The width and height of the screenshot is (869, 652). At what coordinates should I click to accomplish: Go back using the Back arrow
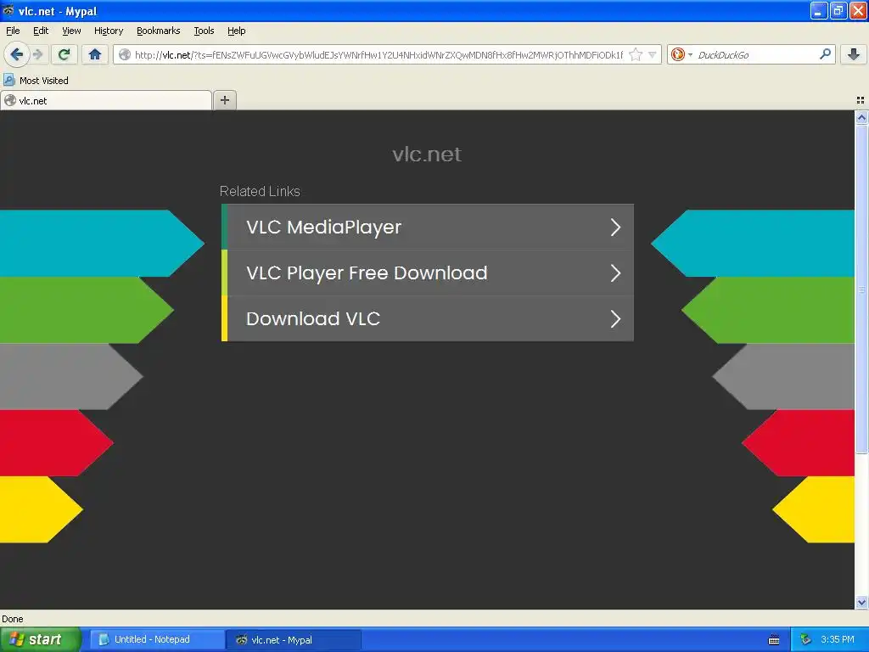tap(17, 54)
